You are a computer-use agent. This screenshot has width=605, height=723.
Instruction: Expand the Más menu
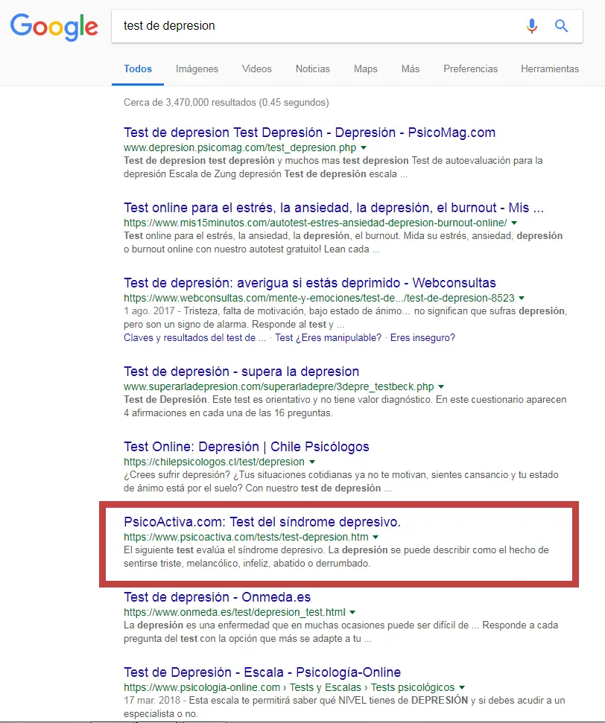click(411, 69)
